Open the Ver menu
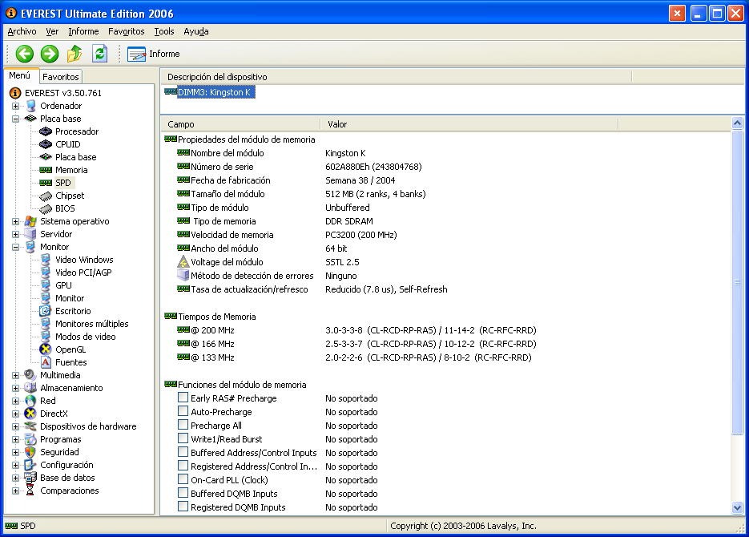Image resolution: width=749 pixels, height=537 pixels. [x=52, y=31]
